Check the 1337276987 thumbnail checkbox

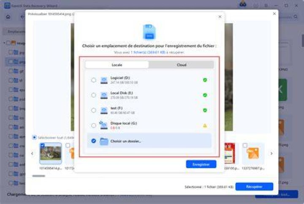[245, 145]
